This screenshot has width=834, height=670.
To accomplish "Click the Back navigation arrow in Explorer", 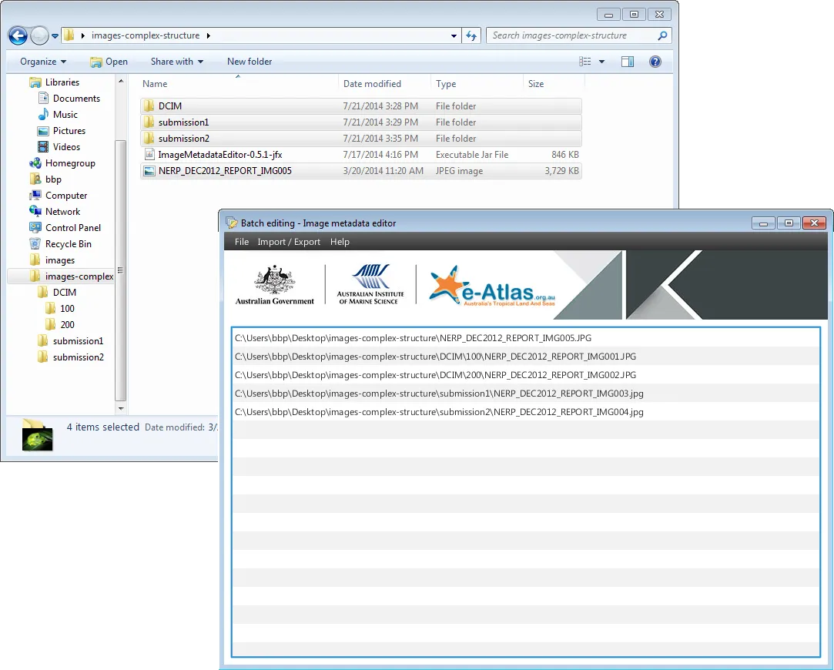I will 18,35.
